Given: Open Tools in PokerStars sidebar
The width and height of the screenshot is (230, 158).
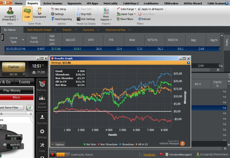Looking at the screenshot, I should (42, 148).
